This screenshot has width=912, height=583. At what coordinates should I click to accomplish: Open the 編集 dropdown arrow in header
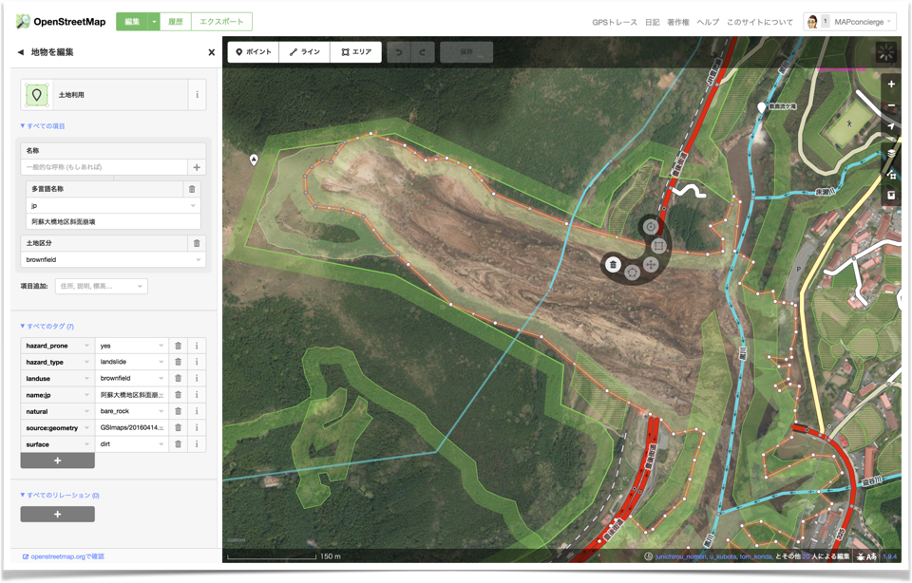click(x=154, y=22)
